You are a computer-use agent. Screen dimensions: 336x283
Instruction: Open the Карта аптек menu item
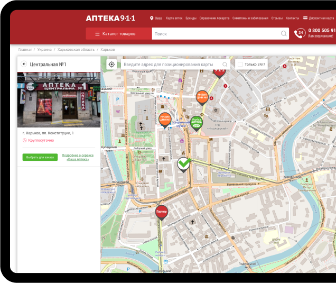(174, 18)
